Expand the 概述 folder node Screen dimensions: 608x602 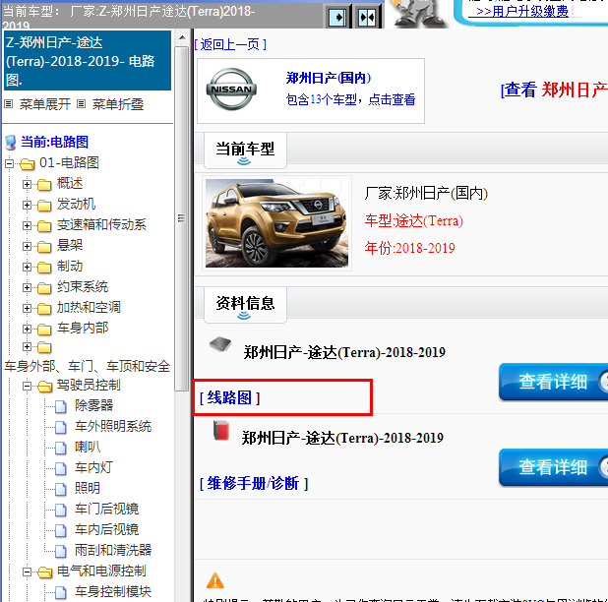[x=27, y=184]
